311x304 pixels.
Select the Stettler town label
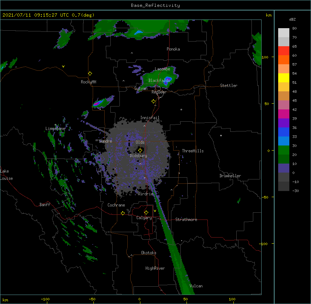[228, 86]
